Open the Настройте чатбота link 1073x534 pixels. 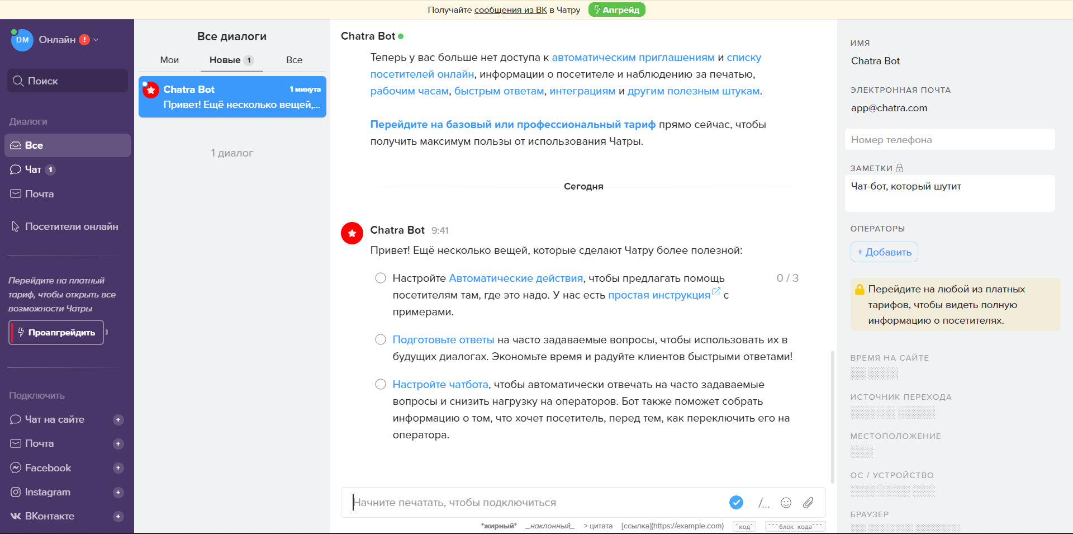point(440,384)
